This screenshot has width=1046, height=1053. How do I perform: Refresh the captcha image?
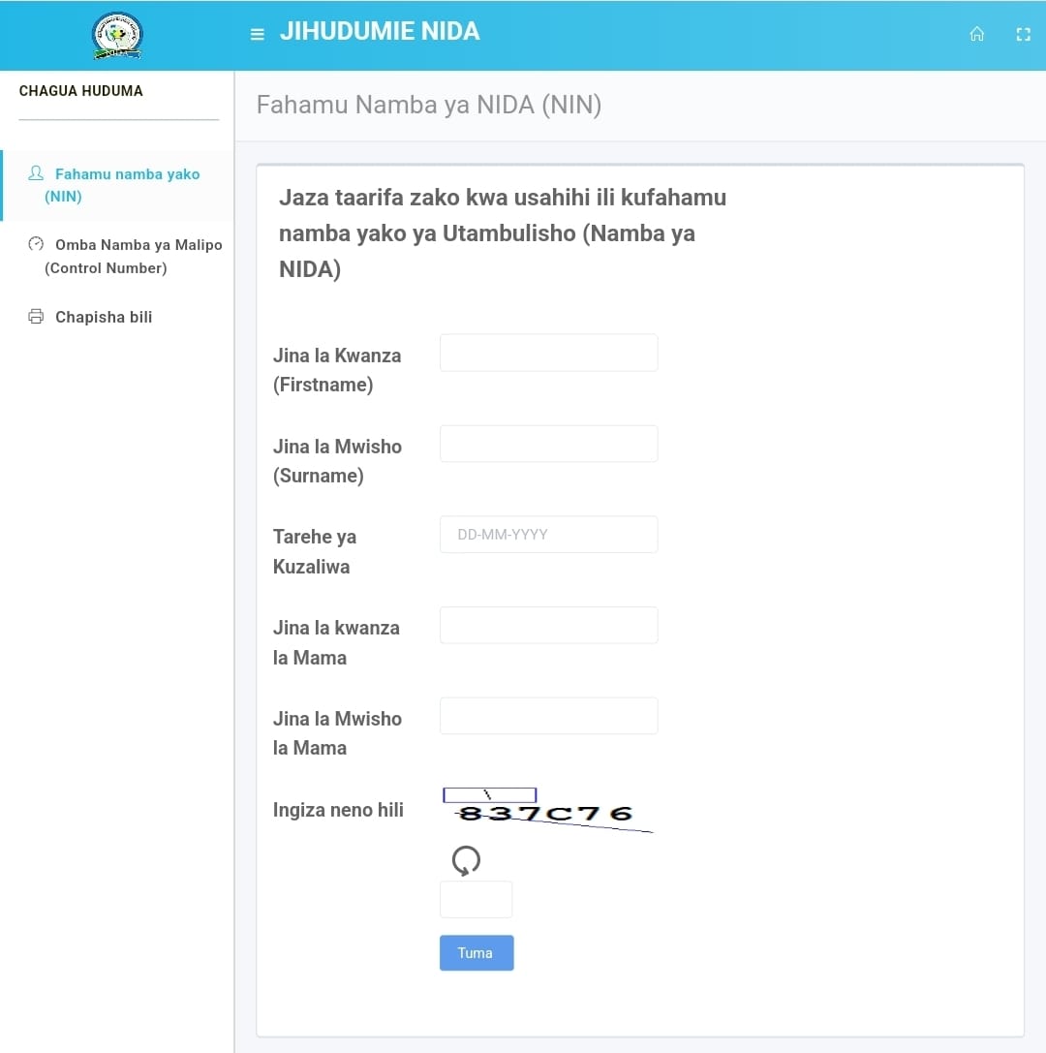pyautogui.click(x=464, y=860)
